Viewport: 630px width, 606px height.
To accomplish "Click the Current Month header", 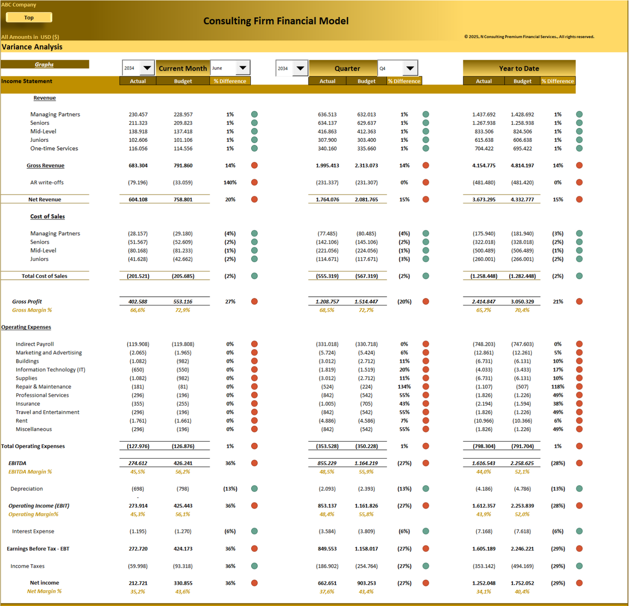I will coord(183,68).
